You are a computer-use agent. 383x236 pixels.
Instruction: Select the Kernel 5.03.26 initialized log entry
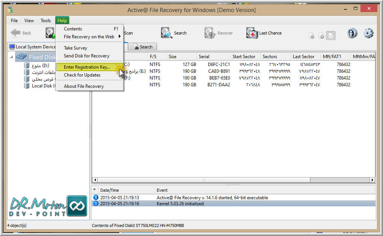[x=234, y=204]
